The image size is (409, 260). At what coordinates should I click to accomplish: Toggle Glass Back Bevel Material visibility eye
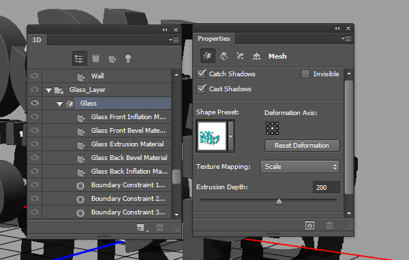[35, 157]
